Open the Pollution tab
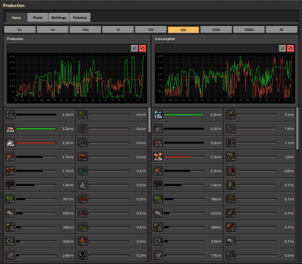The height and width of the screenshot is (264, 302). tap(80, 18)
